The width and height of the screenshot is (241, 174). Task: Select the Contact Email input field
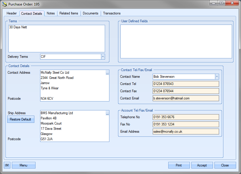pos(186,98)
